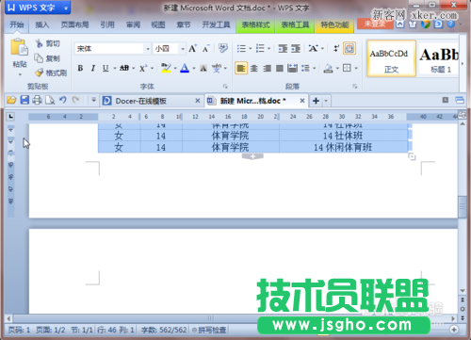Open the 引用 (References) tab
Screen dimensions: 471x340
107,24
